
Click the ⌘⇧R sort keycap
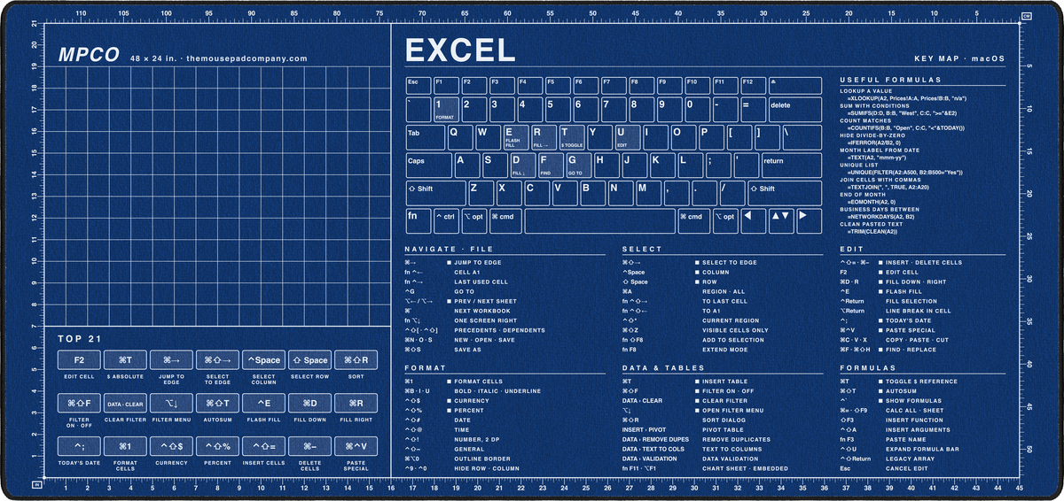click(x=356, y=360)
